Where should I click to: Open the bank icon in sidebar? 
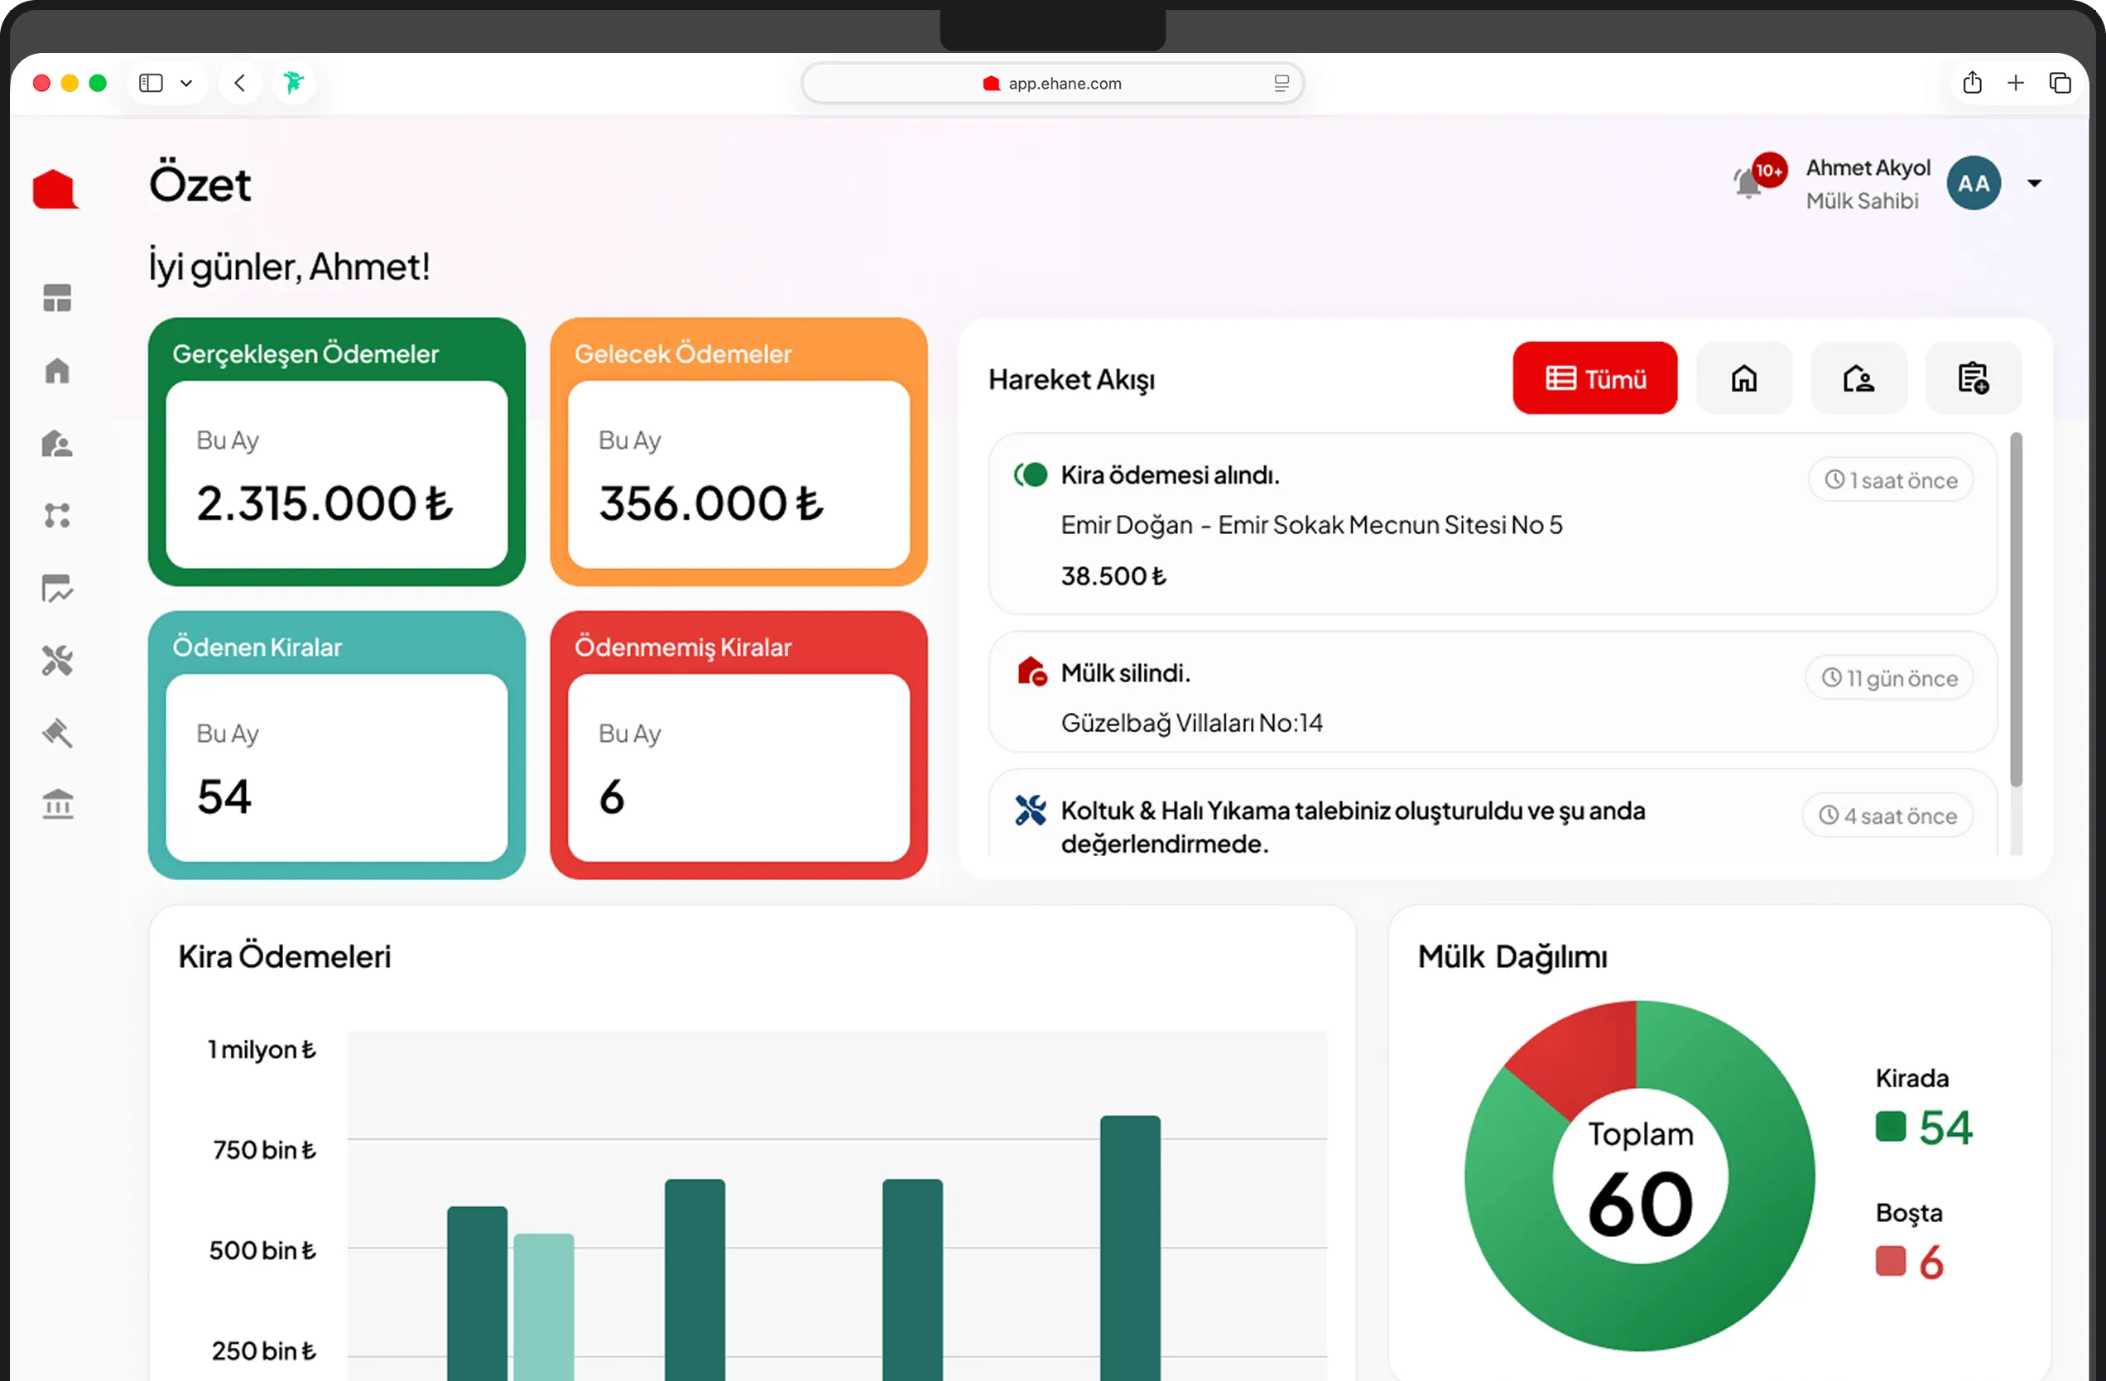coord(57,805)
